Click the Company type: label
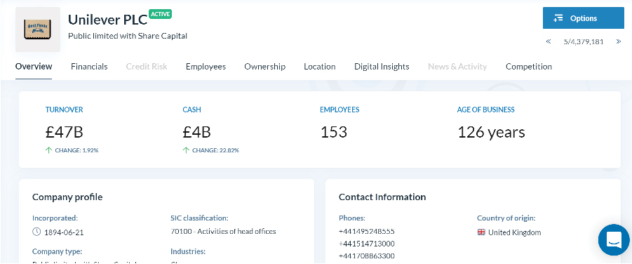632x264 pixels. tap(58, 251)
